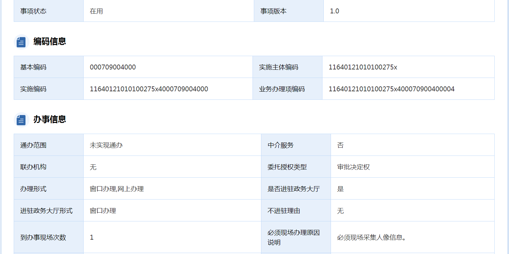
Task: Click the 必须现场采集人像信息。 text
Action: pyautogui.click(x=372, y=237)
